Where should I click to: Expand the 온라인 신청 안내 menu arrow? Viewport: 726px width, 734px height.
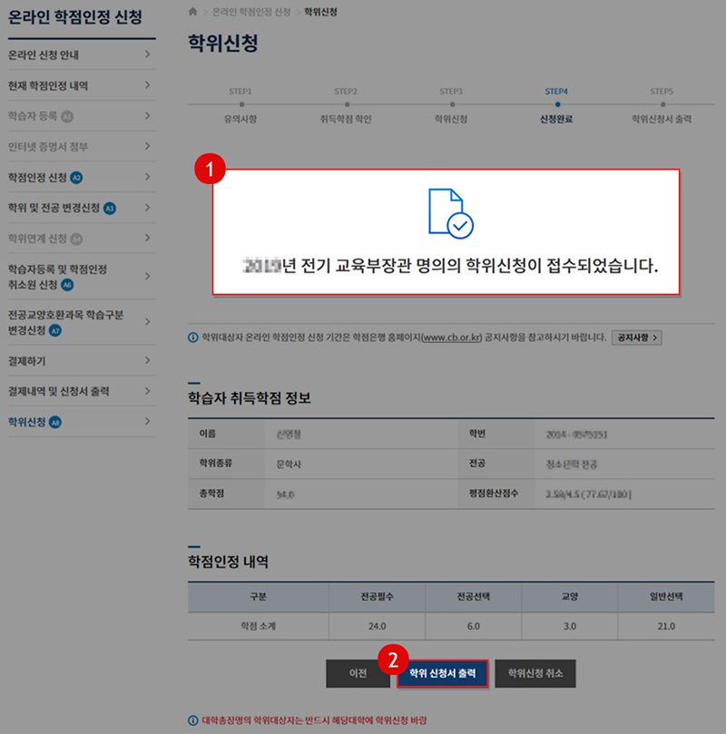tap(147, 54)
